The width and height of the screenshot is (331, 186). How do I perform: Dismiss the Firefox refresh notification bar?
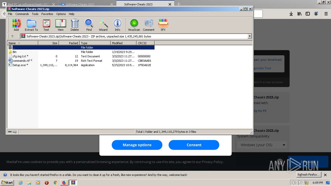click(x=325, y=175)
